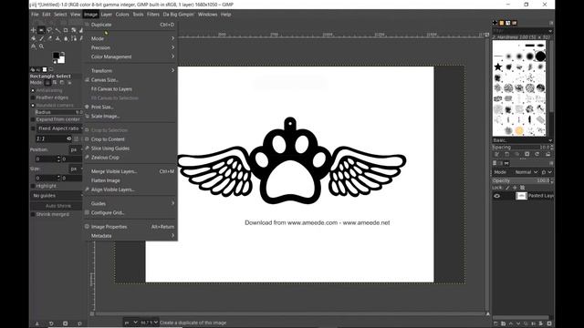Click the background white color swatch
This screenshot has height=328, width=584.
tap(62, 60)
